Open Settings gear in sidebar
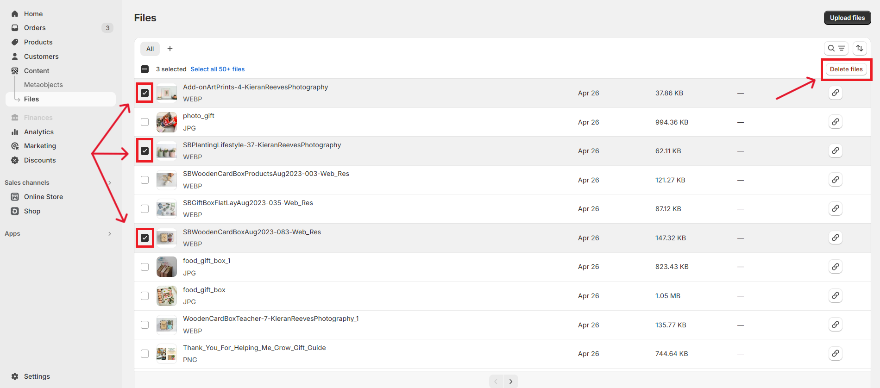Viewport: 880px width, 388px height. 15,376
